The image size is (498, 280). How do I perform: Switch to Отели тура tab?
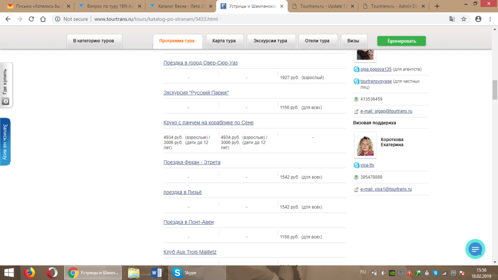pos(317,41)
